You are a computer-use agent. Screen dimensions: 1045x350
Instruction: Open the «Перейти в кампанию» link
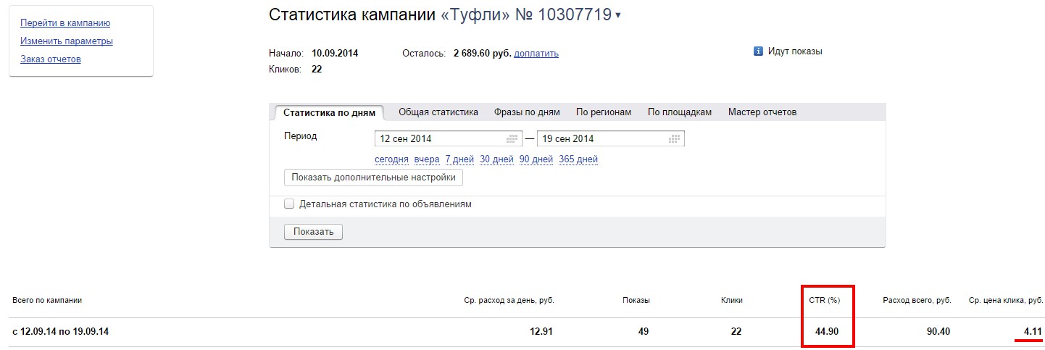tap(65, 23)
